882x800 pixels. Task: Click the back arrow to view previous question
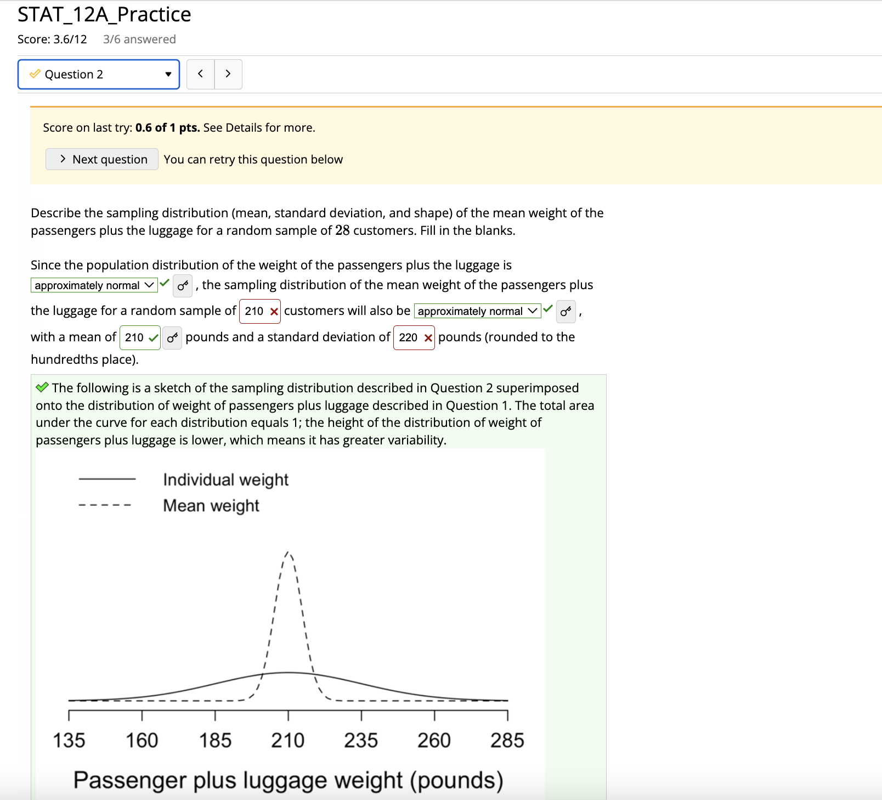coord(200,74)
